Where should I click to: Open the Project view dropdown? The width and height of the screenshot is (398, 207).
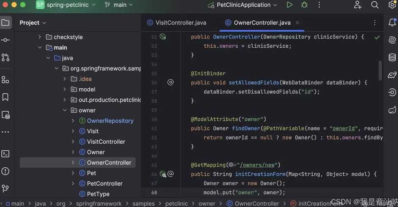pyautogui.click(x=33, y=23)
